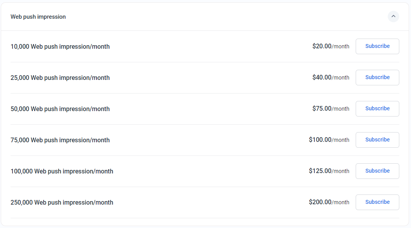Click the Web push impression header title
The image size is (411, 228).
point(38,17)
